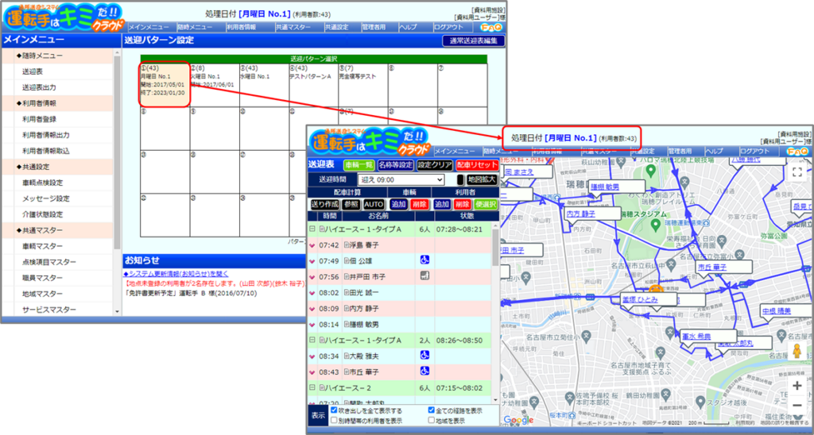The image size is (814, 435).
Task: Collapse ハイエース－１-タイプＡ 6人 group
Action: (x=312, y=229)
